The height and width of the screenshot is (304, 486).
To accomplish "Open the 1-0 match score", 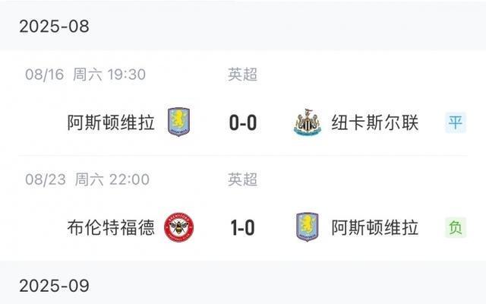I will 243,228.
